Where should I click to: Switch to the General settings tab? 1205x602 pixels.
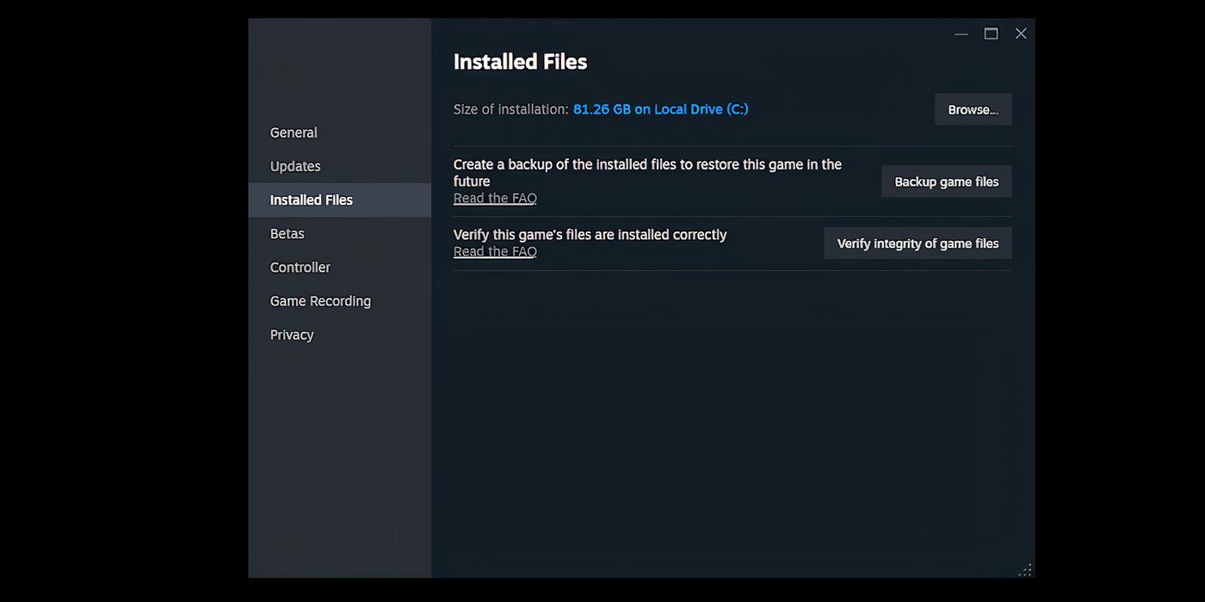[x=294, y=132]
